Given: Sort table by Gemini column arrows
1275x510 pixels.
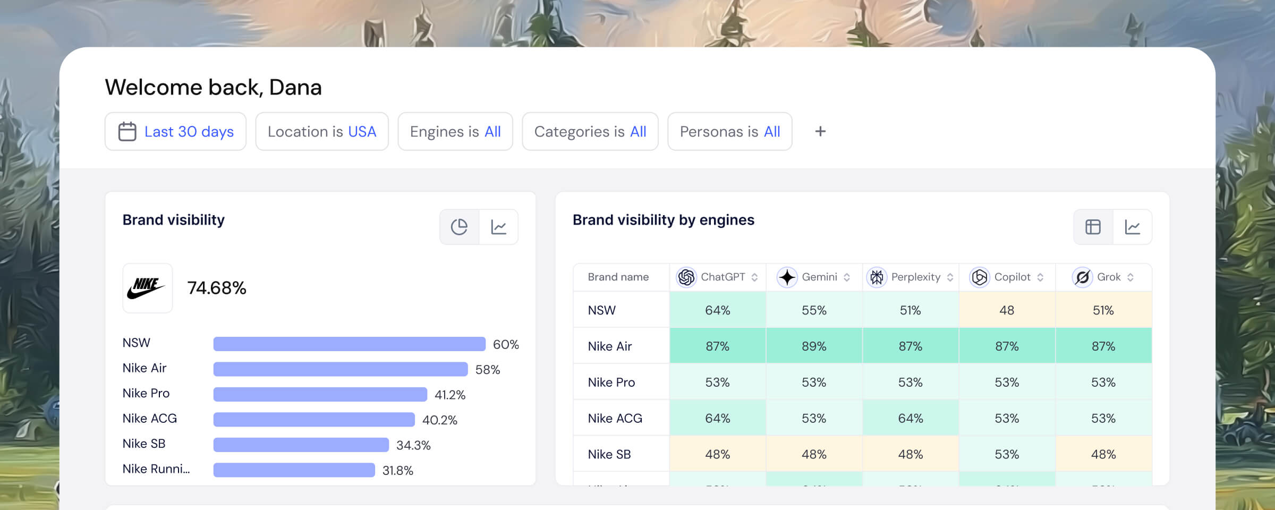Looking at the screenshot, I should (x=847, y=277).
